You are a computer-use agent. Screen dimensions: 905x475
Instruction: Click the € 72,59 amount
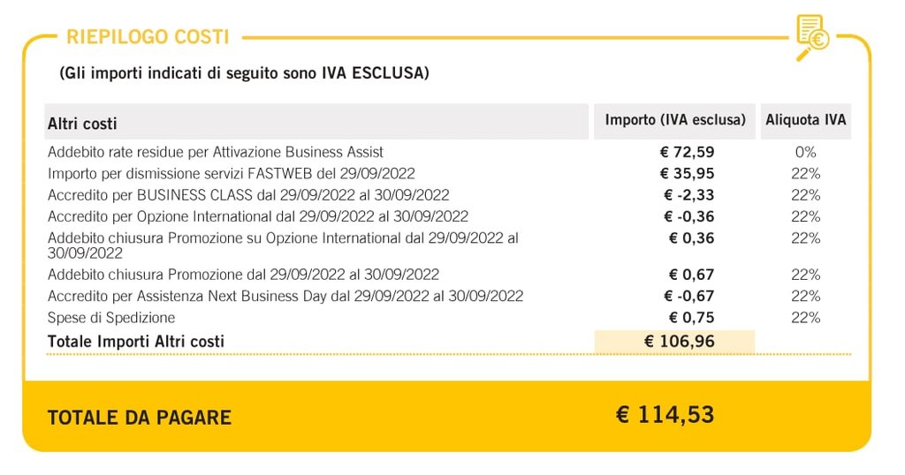click(x=687, y=152)
